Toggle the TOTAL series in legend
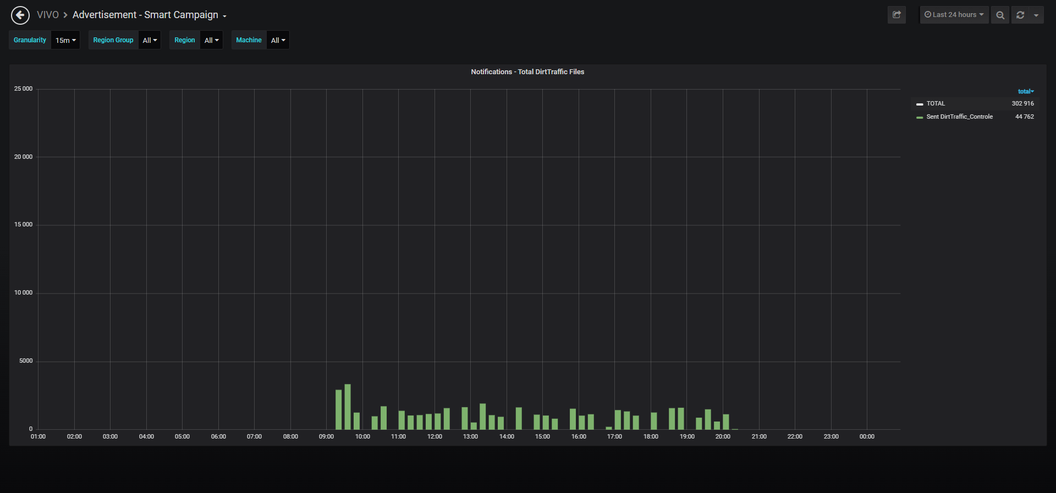Image resolution: width=1056 pixels, height=493 pixels. pos(936,103)
